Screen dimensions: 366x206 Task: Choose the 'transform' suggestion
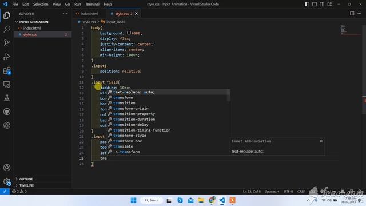click(167, 97)
